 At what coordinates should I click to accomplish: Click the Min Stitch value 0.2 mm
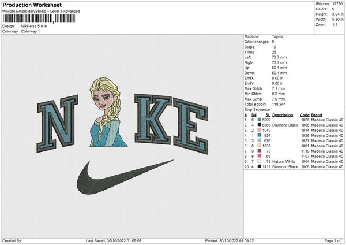[x=279, y=94]
